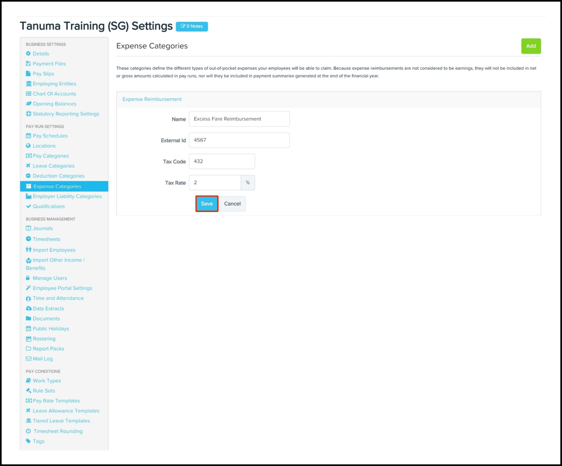The height and width of the screenshot is (466, 562).
Task: Click the bank icon for Employing Entities
Action: (x=29, y=84)
